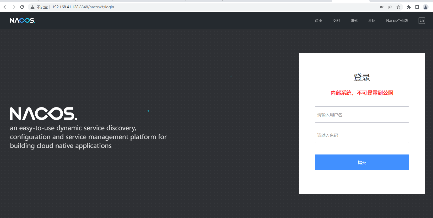
Task: Switch language with the En toggle
Action: pos(422,21)
